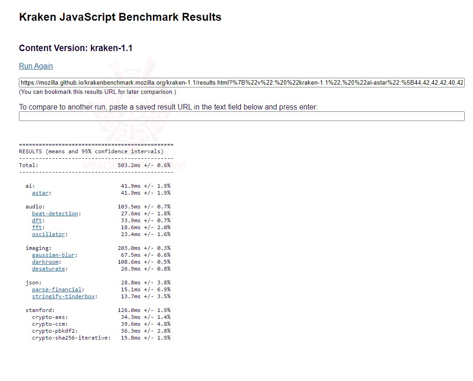Click the 'stanford:' category label
The height and width of the screenshot is (381, 473).
coord(40,310)
